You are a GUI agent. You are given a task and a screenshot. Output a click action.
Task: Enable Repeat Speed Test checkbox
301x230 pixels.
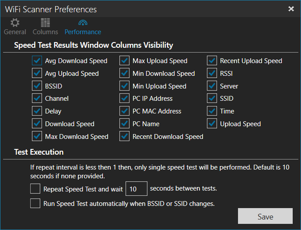tap(35, 189)
